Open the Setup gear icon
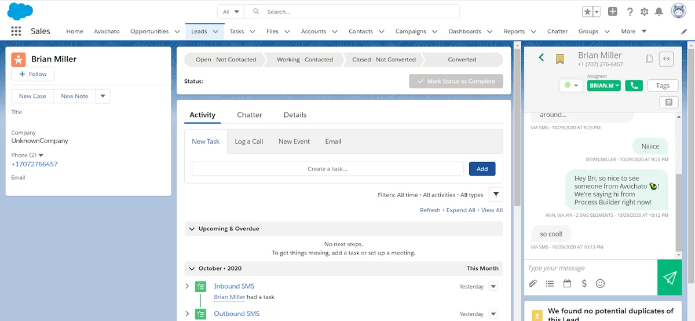Screen dimensions: 695x321 645,12
